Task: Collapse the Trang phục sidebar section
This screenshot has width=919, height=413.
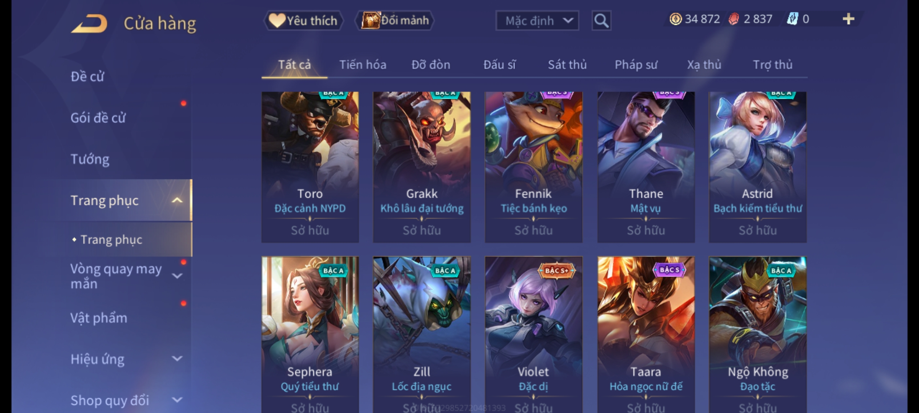Action: point(177,200)
